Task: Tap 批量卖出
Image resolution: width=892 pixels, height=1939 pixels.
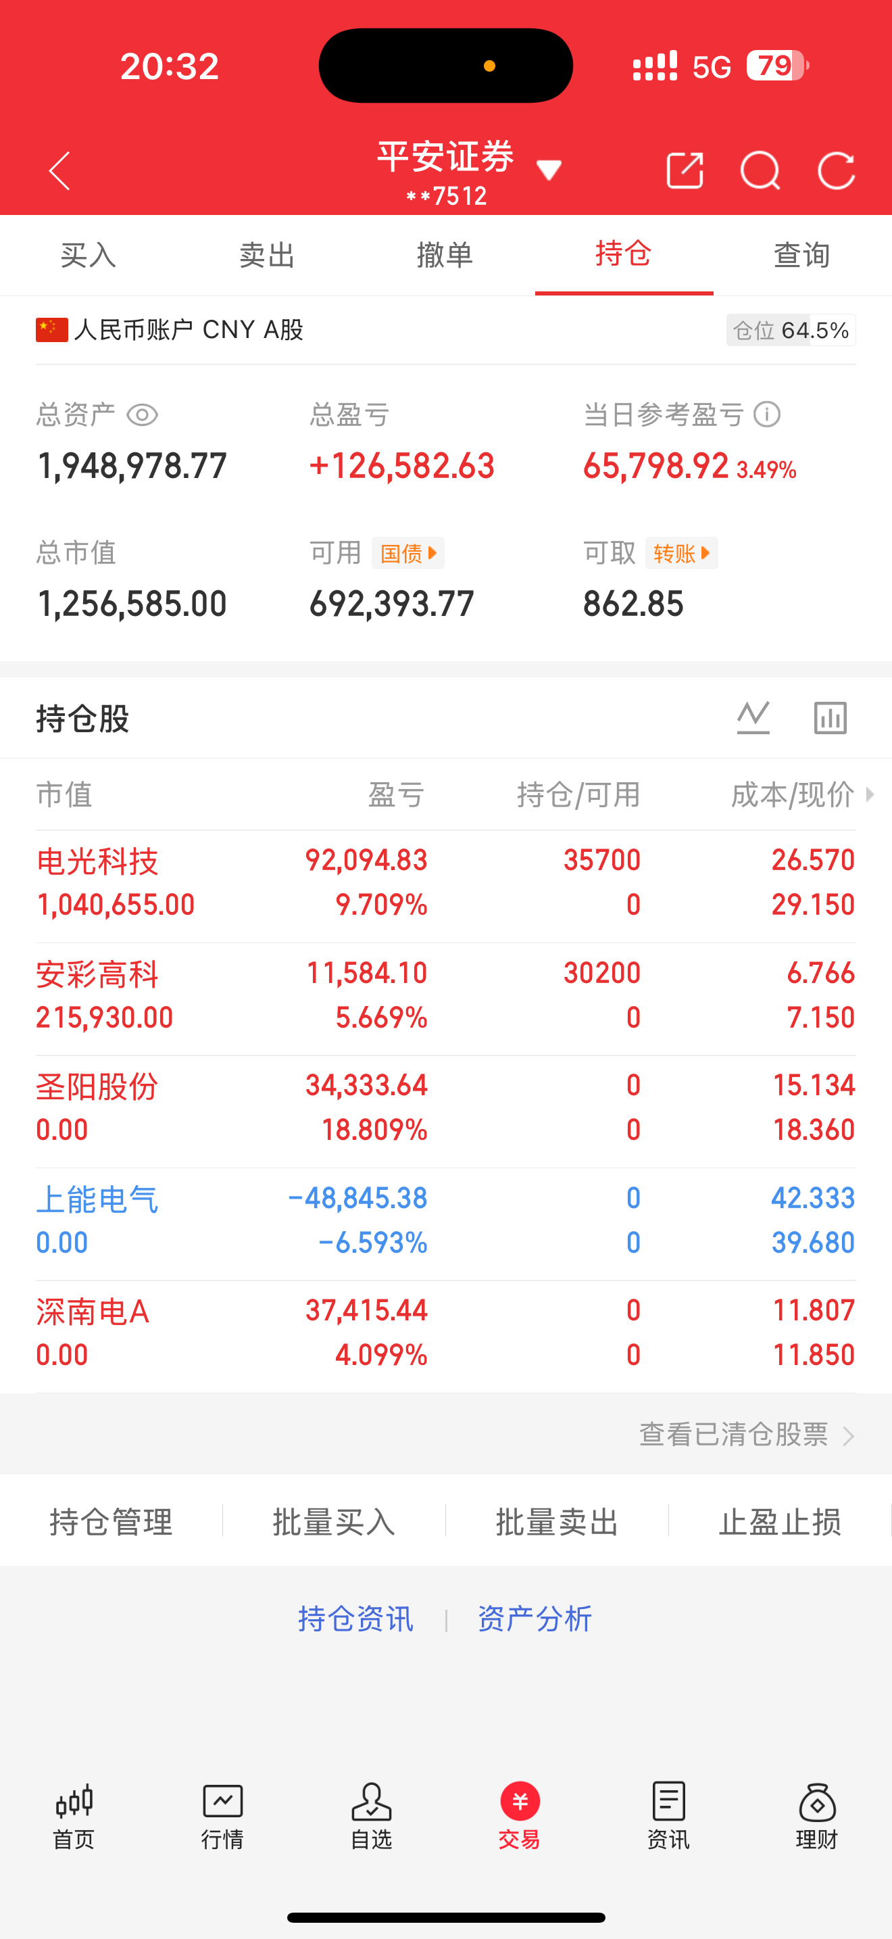Action: (557, 1522)
